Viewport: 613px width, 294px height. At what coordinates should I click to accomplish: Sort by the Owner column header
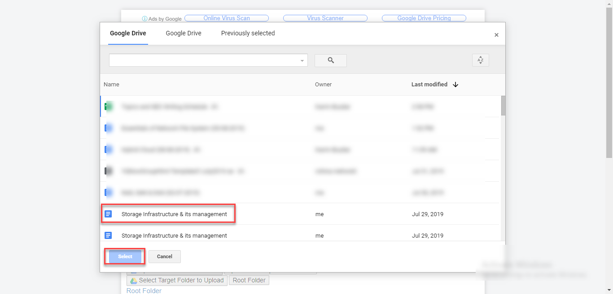pyautogui.click(x=323, y=85)
